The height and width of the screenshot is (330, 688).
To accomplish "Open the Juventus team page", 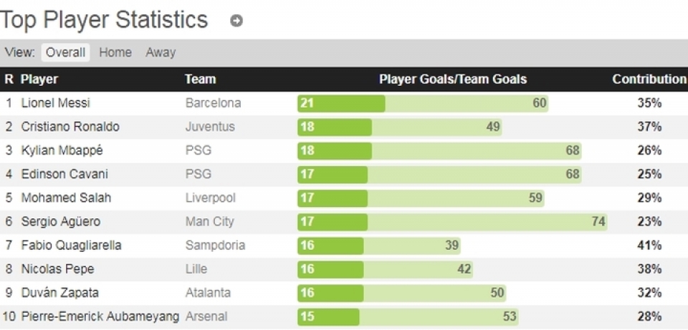I will pyautogui.click(x=210, y=127).
